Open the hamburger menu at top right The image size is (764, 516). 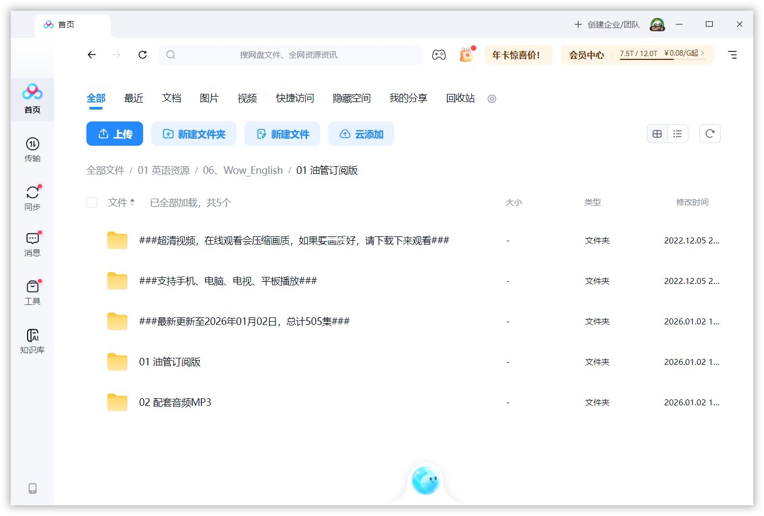(733, 55)
